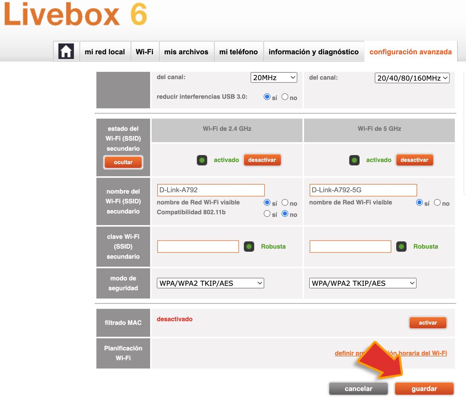
Task: Click the D-Link-A792-5G SSID name field
Action: (363, 190)
